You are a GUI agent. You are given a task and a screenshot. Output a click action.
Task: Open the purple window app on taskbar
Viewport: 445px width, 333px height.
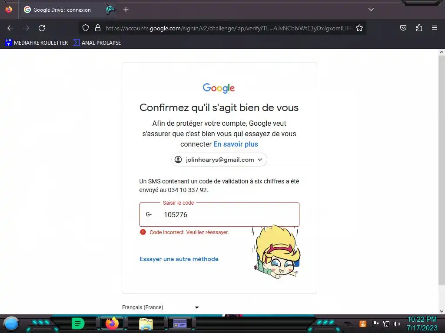[x=180, y=323]
